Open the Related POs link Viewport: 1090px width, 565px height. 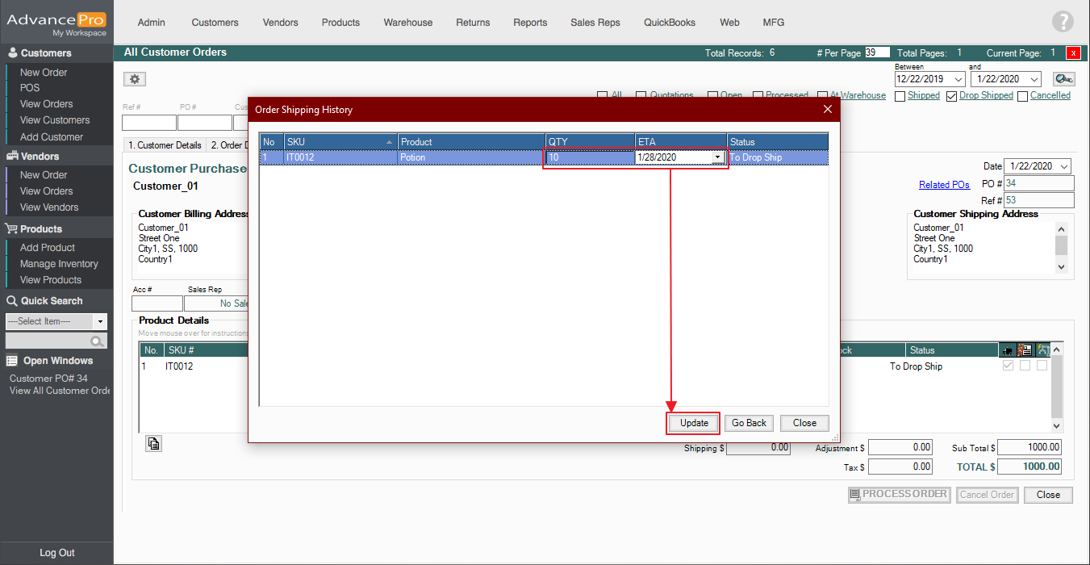[944, 185]
